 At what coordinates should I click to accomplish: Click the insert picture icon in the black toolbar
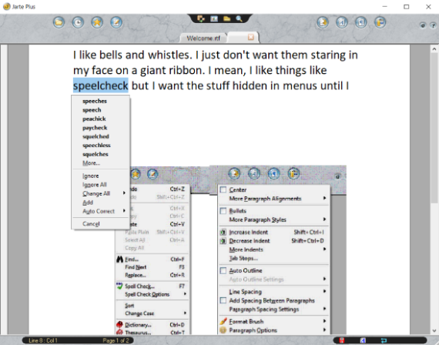(214, 18)
